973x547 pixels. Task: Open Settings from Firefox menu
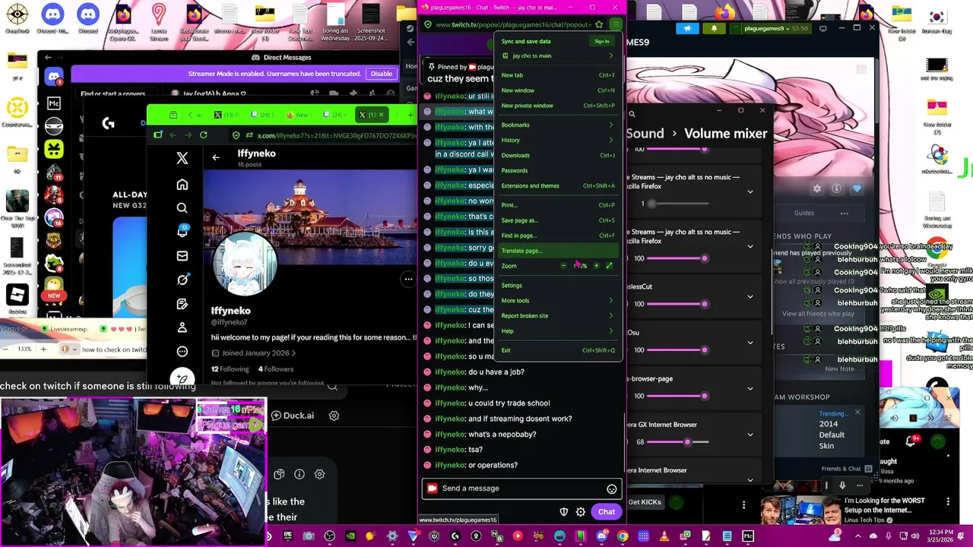tap(557, 286)
